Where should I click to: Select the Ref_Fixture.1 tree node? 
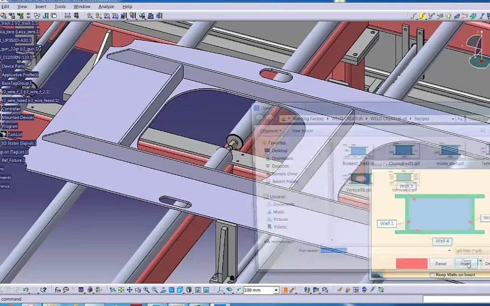[13, 160]
